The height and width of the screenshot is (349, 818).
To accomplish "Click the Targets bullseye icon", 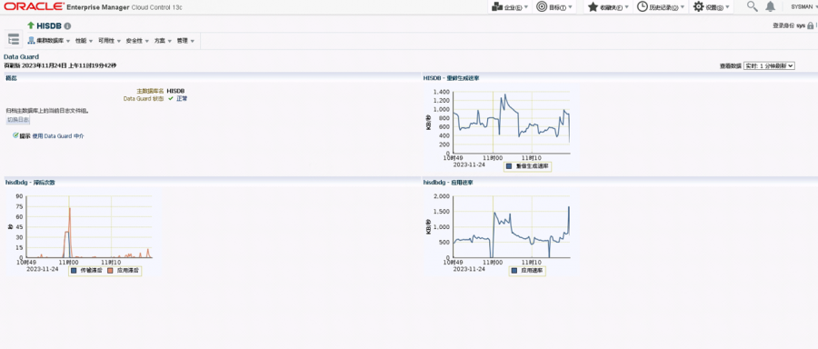I will [542, 7].
